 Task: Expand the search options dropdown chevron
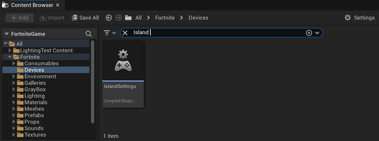click(x=317, y=33)
